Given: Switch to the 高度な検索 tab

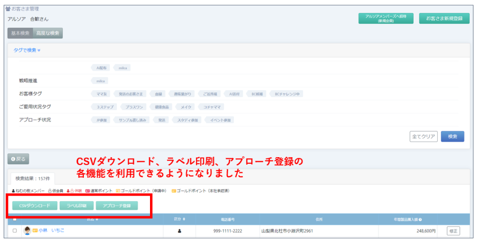Looking at the screenshot, I should [x=48, y=33].
